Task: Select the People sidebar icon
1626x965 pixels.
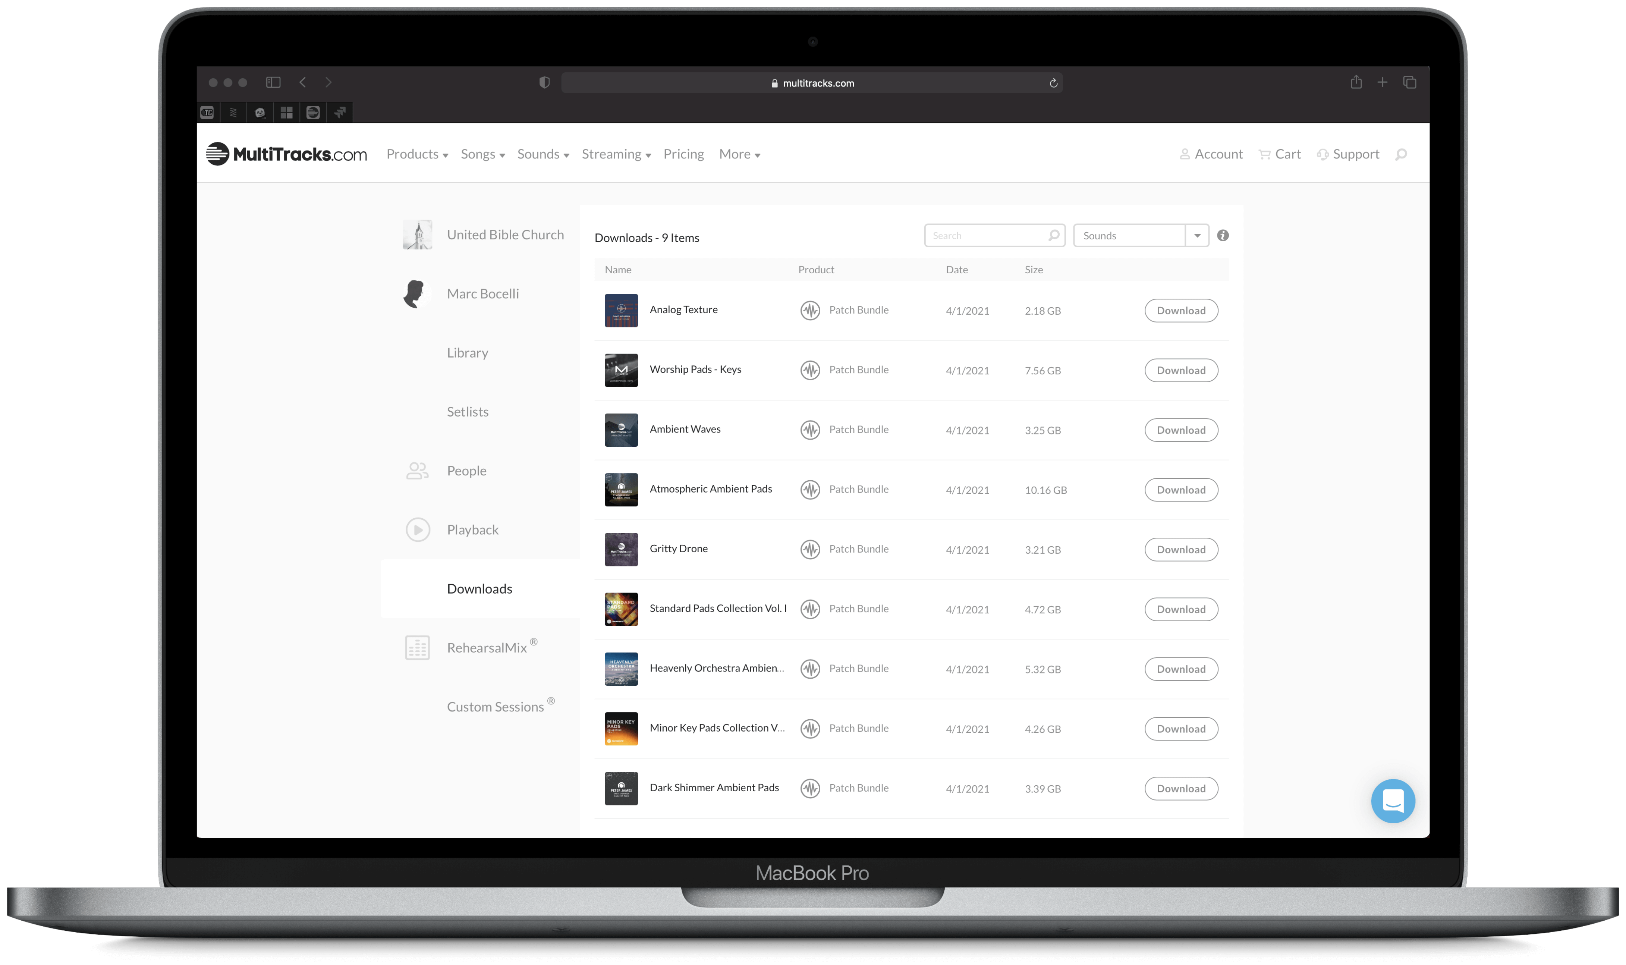Action: click(417, 470)
